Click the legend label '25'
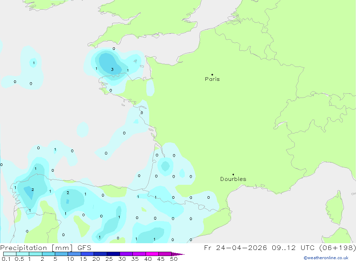 109,259
